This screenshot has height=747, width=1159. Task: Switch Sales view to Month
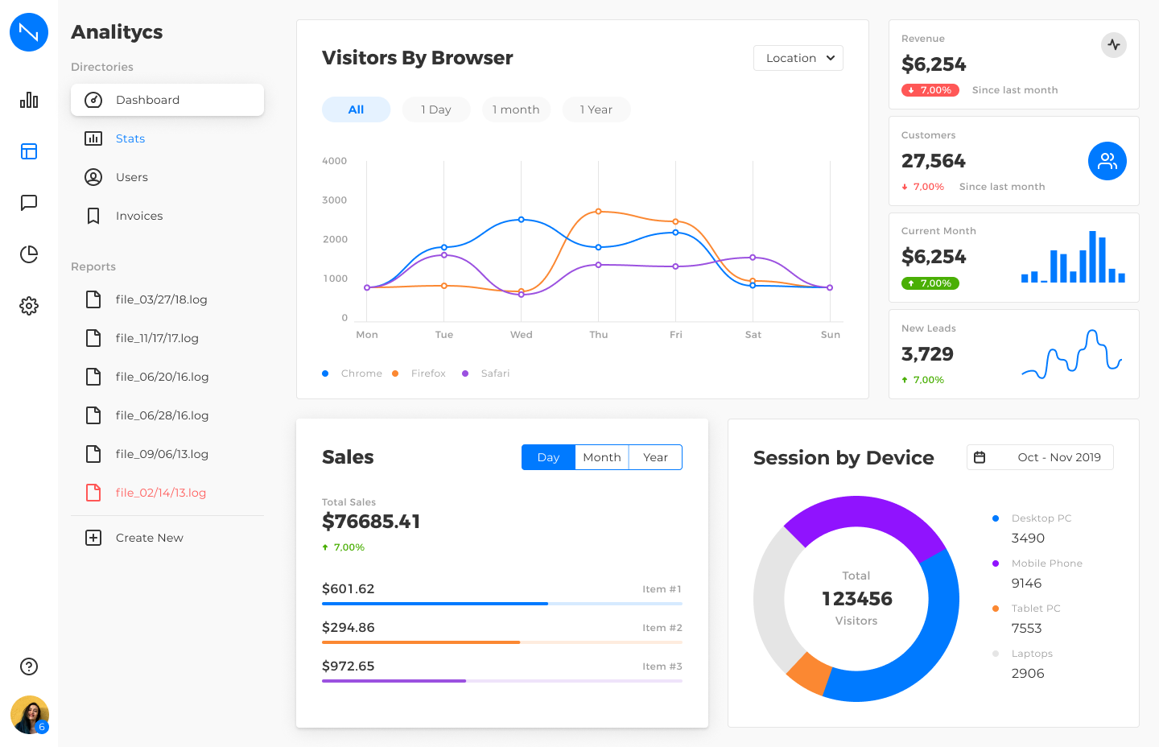601,456
